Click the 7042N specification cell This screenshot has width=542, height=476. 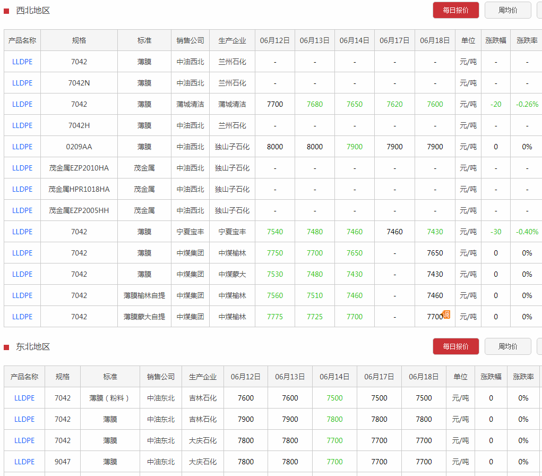79,83
